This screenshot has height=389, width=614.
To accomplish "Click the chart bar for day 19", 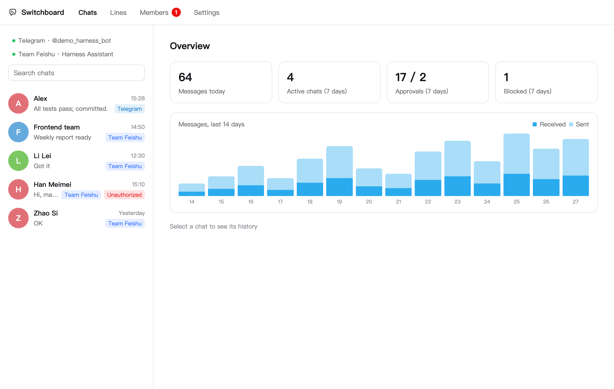I will (x=339, y=171).
